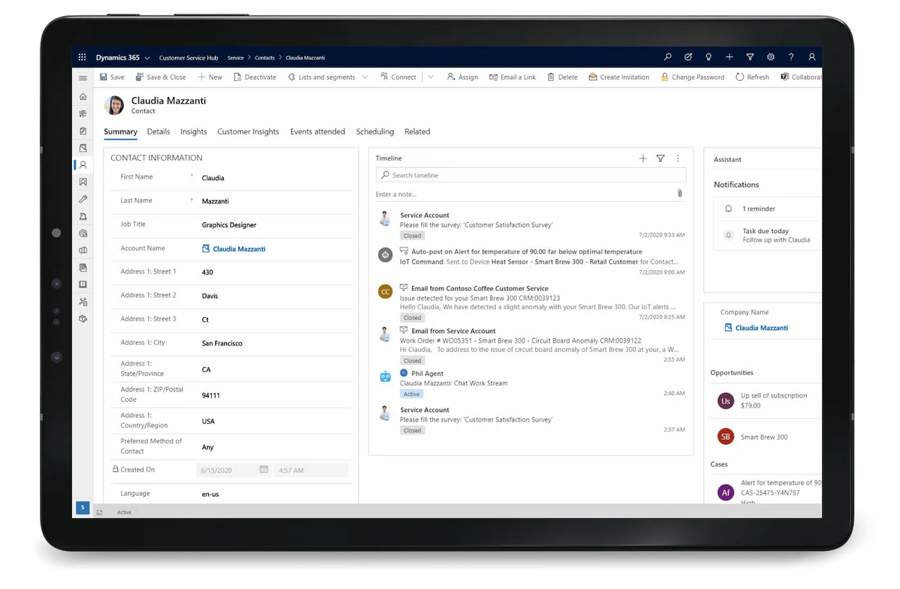The image size is (900, 589).
Task: Open the Events attended tab
Action: (318, 132)
